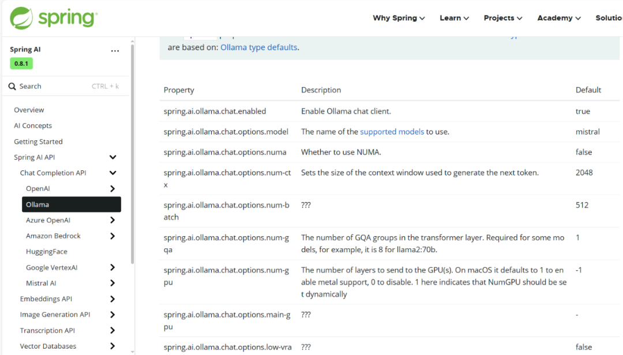The height and width of the screenshot is (355, 623).
Task: Open the Vector Databases entry
Action: click(48, 346)
